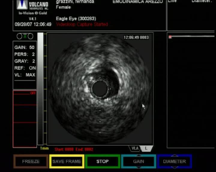Screen dimensions: 216x172
Task: Click the videoloop recorder tape icon
Action: (25, 36)
